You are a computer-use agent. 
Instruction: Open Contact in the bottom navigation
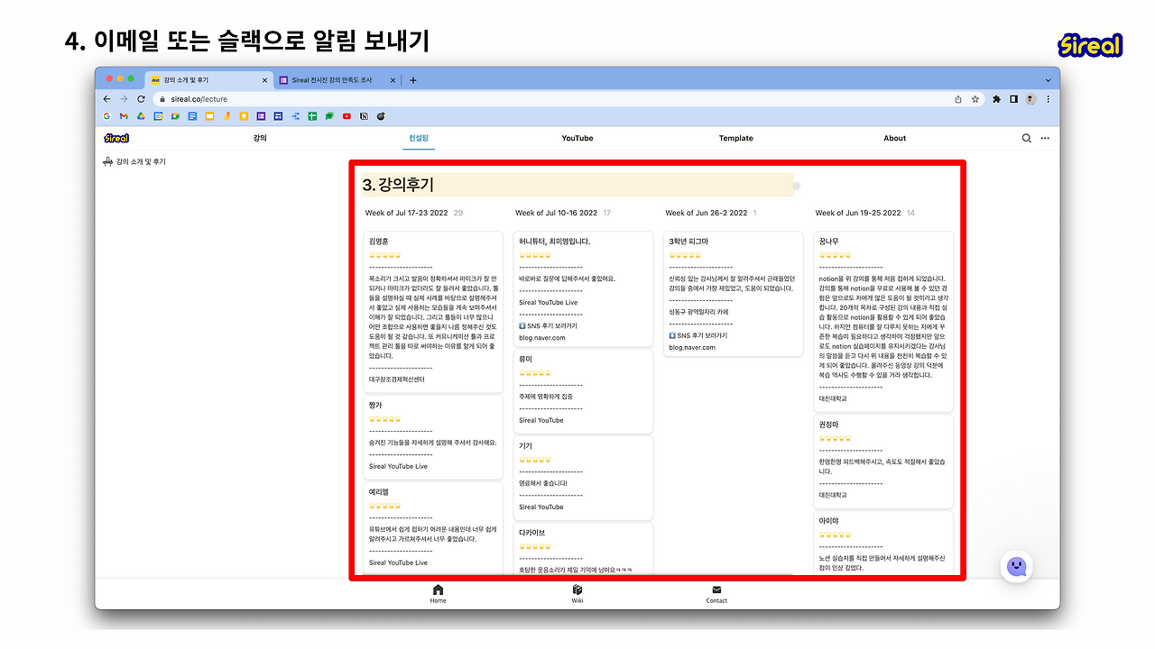click(716, 594)
